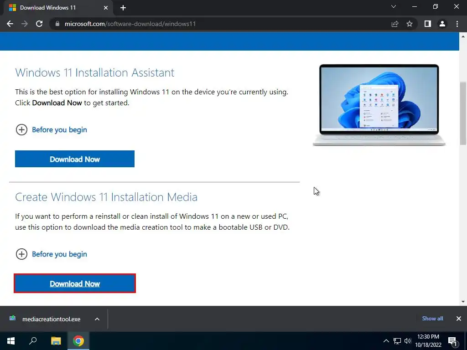Click the site padlock icon
The height and width of the screenshot is (350, 467).
click(x=57, y=24)
